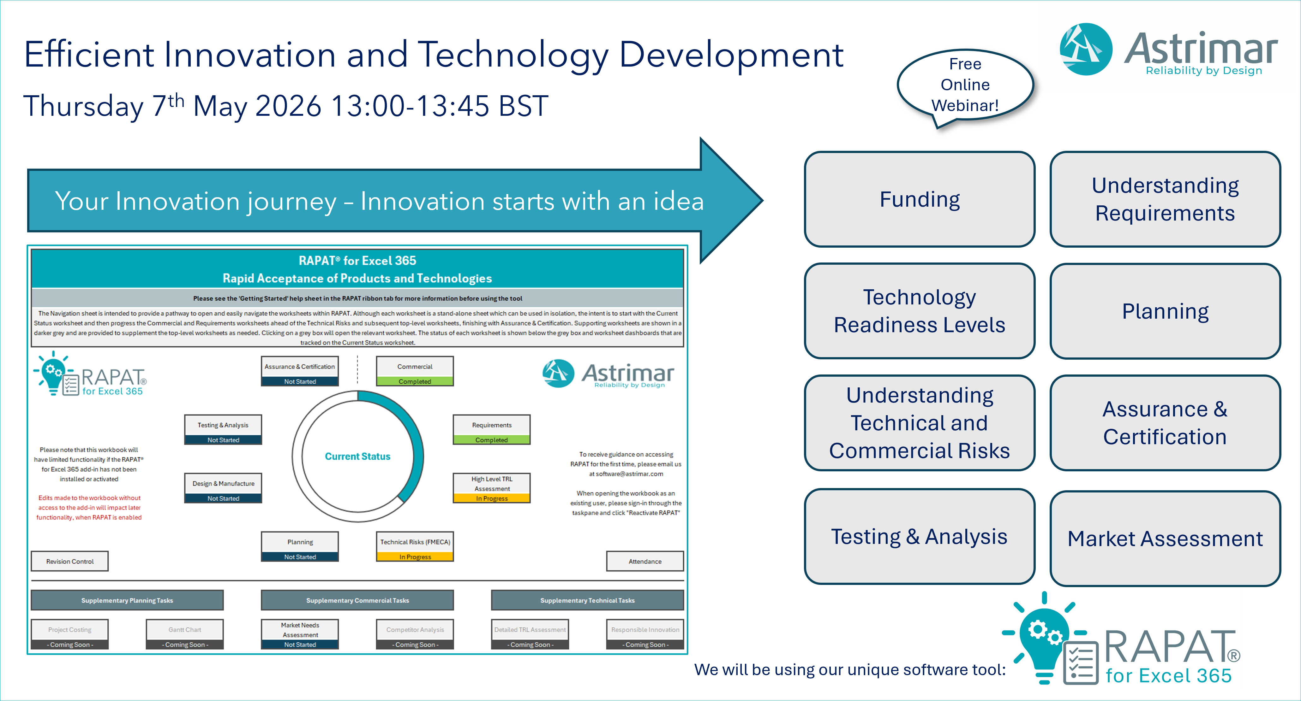Open the Gantt Chart box

coord(185,634)
